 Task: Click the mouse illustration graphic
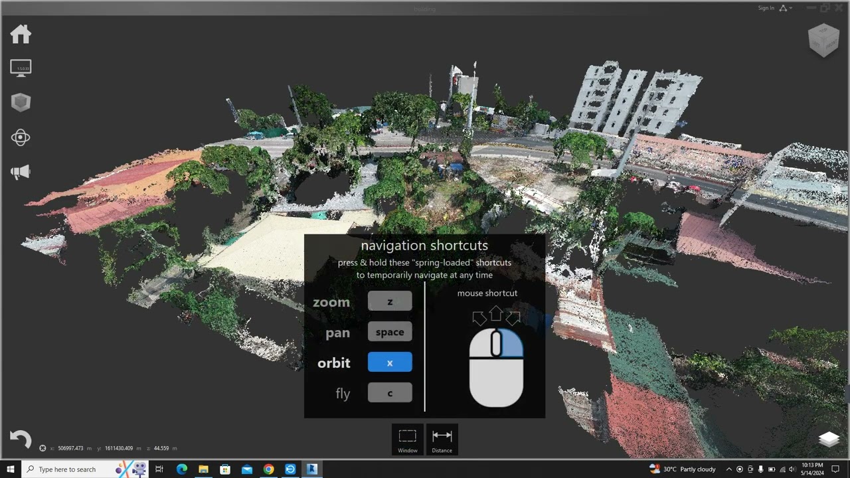tap(496, 366)
